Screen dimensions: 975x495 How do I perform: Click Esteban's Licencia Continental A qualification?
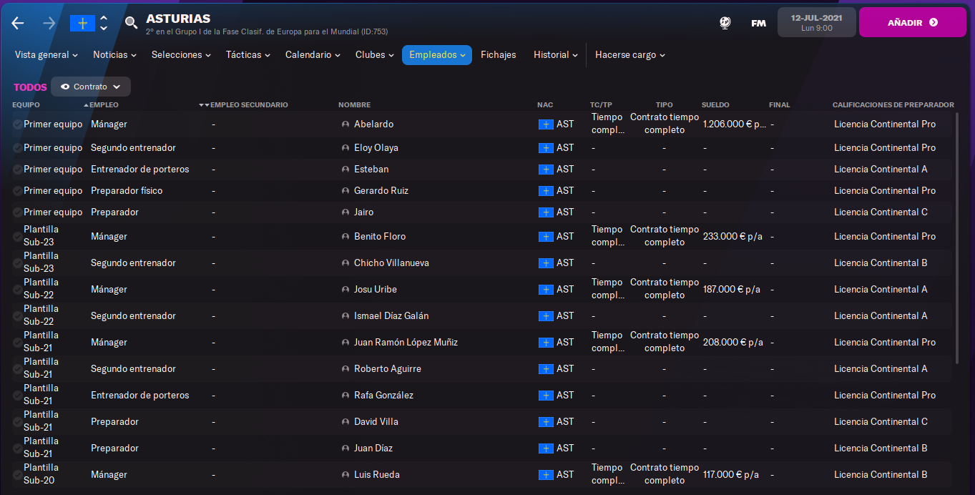[x=881, y=170]
